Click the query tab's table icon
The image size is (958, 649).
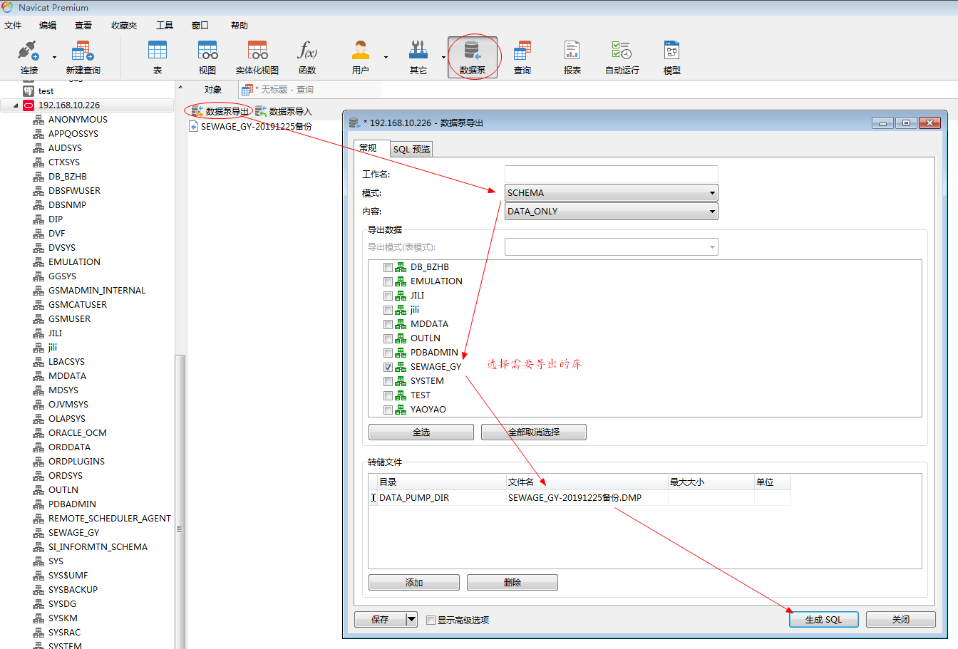tap(247, 90)
